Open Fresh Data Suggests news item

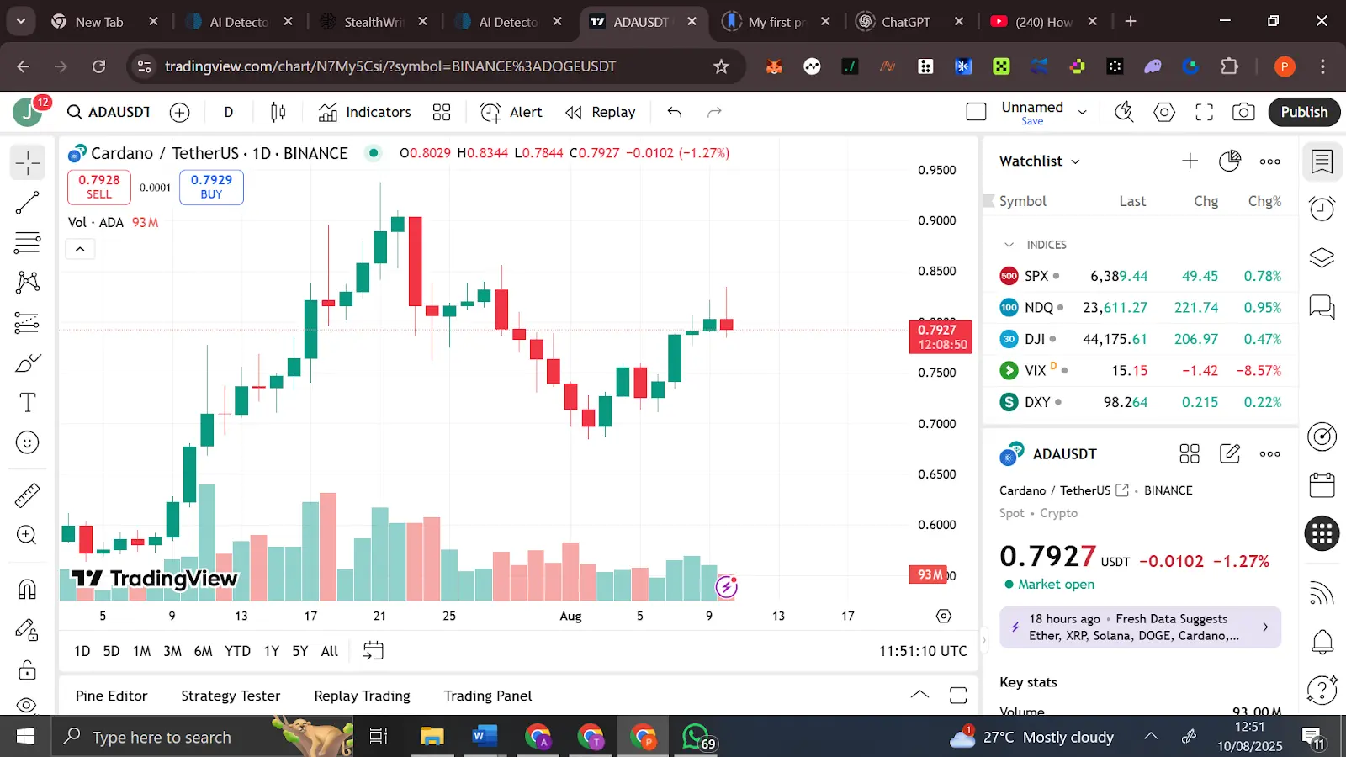[1141, 627]
